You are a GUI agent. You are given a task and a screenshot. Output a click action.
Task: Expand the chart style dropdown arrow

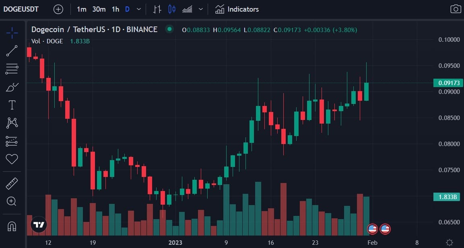click(201, 9)
